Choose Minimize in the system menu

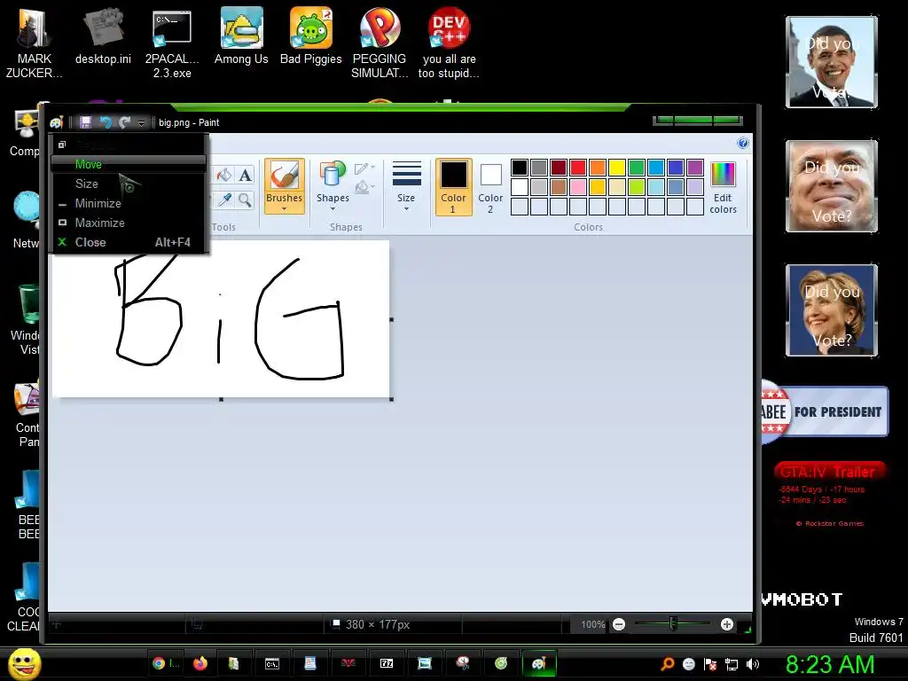pyautogui.click(x=129, y=203)
